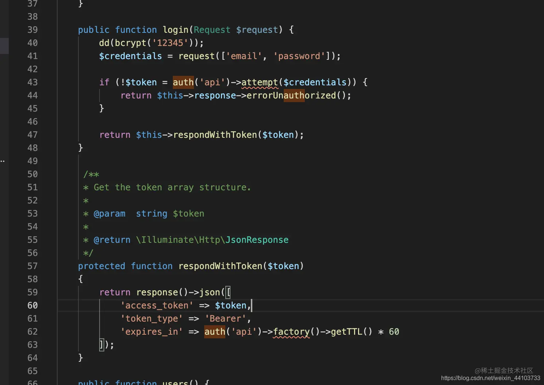Image resolution: width=544 pixels, height=385 pixels.
Task: Click the 'expires_in' array key
Action: pyautogui.click(x=152, y=332)
